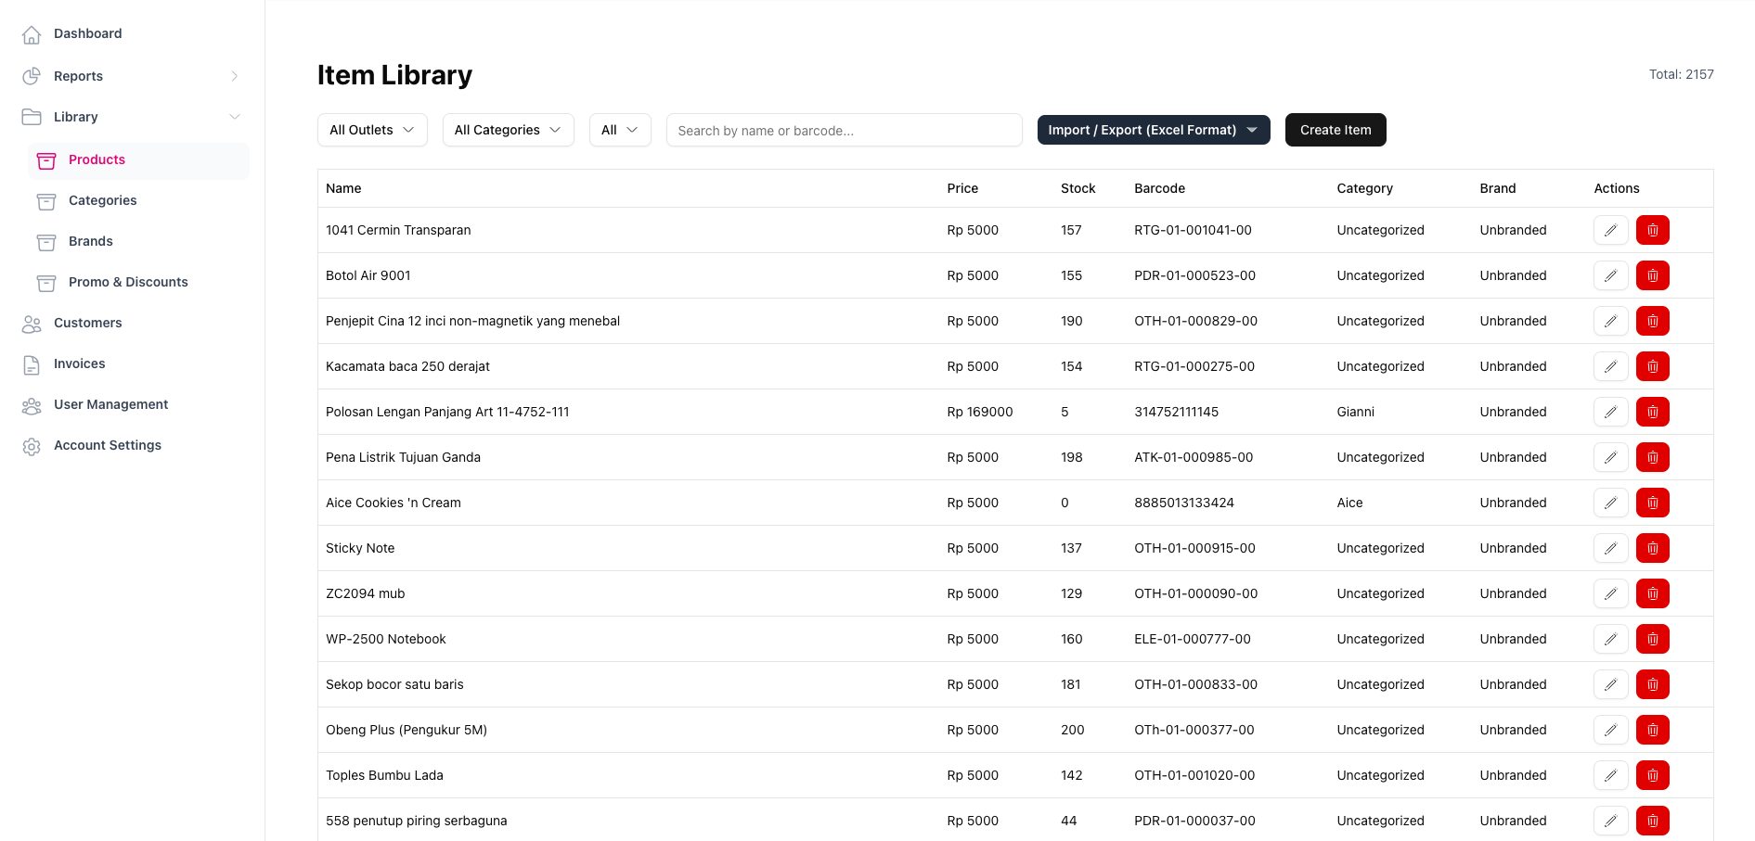
Task: Open the All Categories filter dropdown
Action: (x=508, y=130)
